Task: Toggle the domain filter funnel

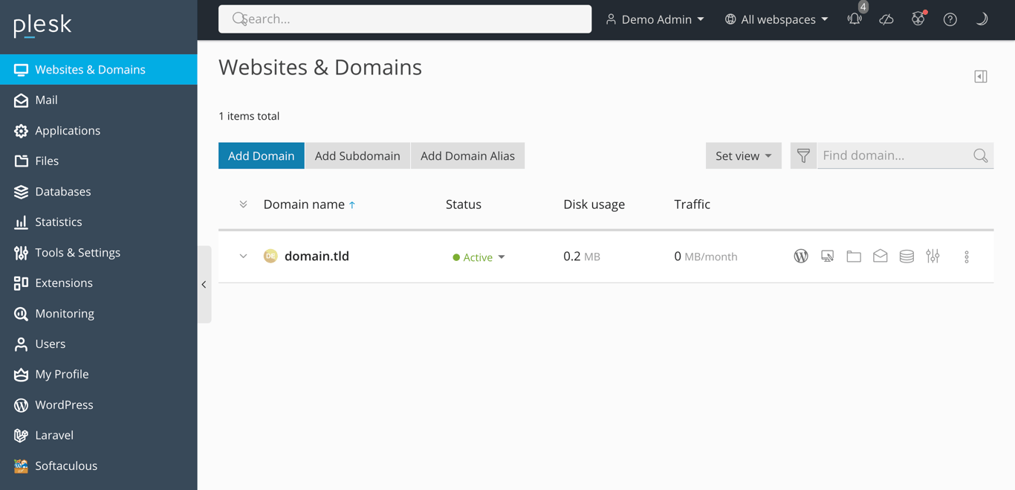Action: 803,155
